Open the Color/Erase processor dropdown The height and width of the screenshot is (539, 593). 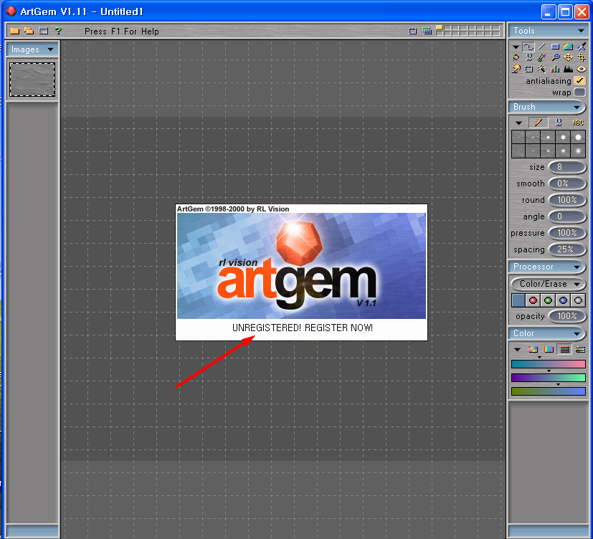[548, 284]
